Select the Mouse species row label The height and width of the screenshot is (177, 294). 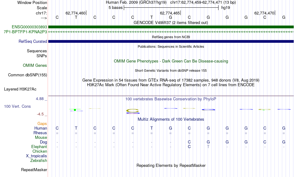pyautogui.click(x=41, y=138)
